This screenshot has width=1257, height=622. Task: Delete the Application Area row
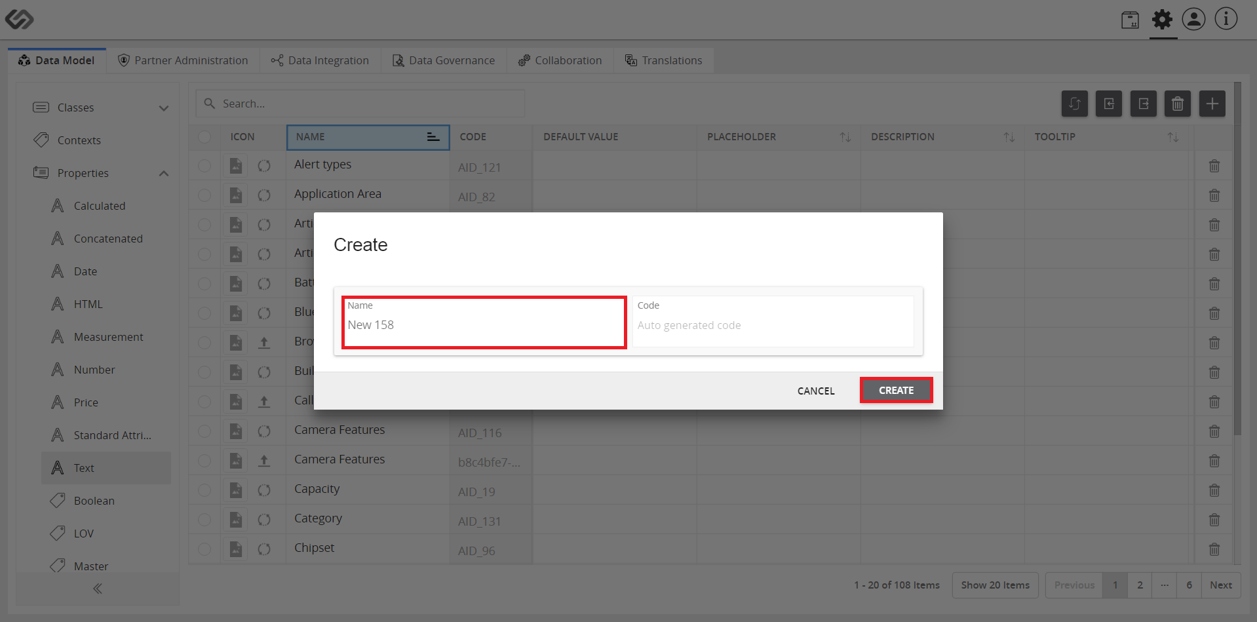pos(1214,195)
